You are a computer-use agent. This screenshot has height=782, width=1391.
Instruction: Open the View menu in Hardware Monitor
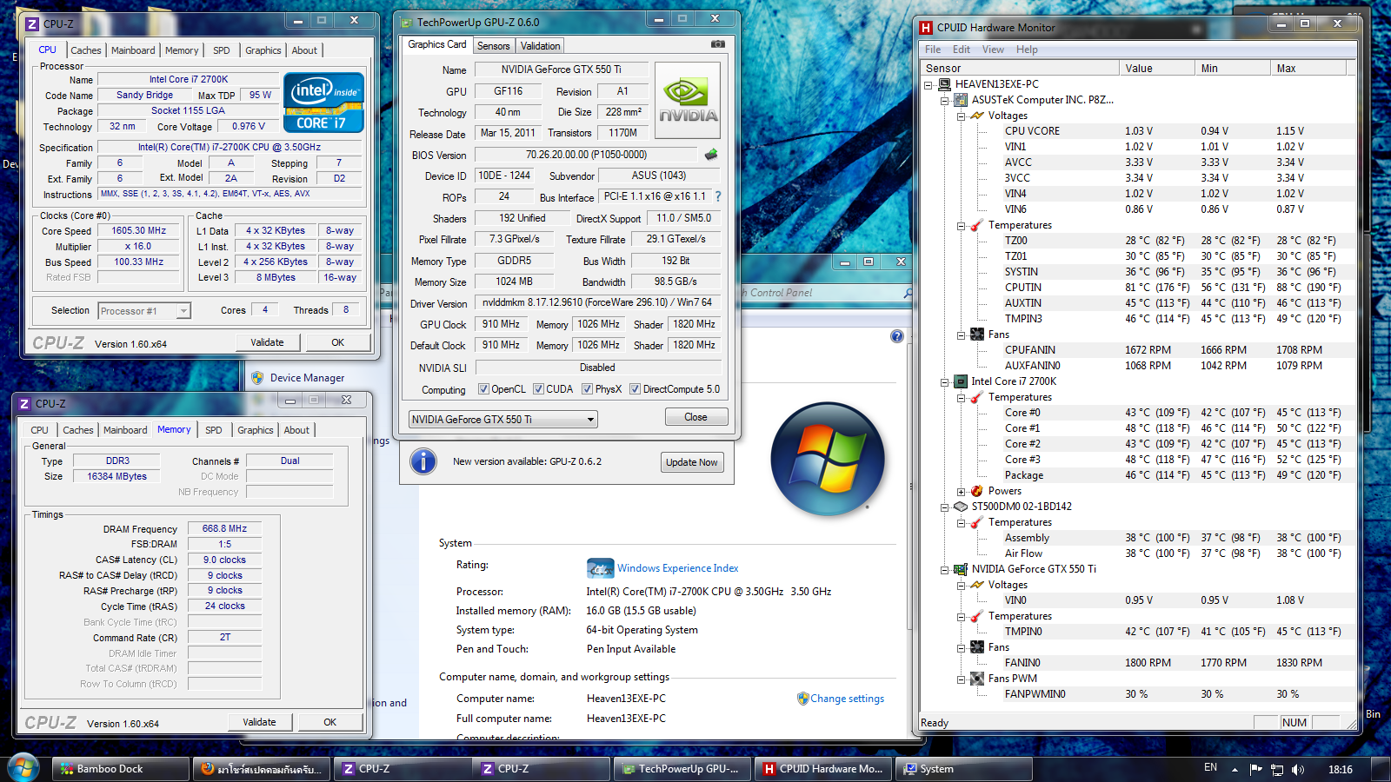pyautogui.click(x=993, y=50)
